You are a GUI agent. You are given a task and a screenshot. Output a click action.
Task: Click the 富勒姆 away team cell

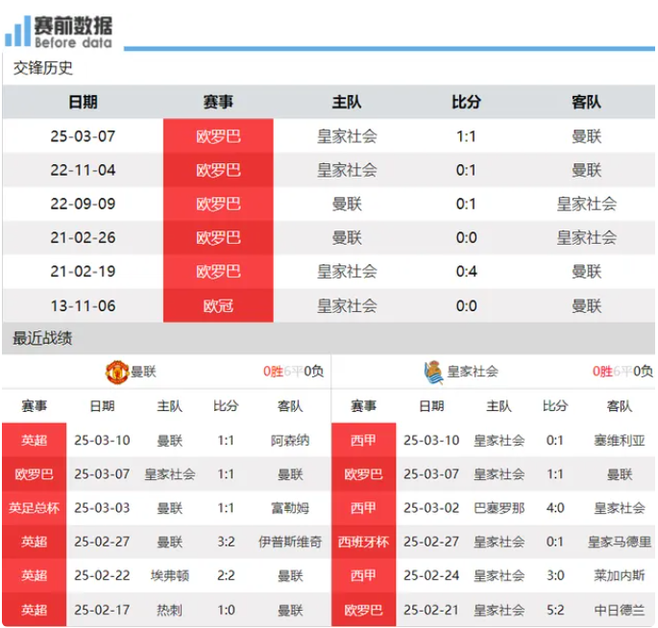coord(290,508)
